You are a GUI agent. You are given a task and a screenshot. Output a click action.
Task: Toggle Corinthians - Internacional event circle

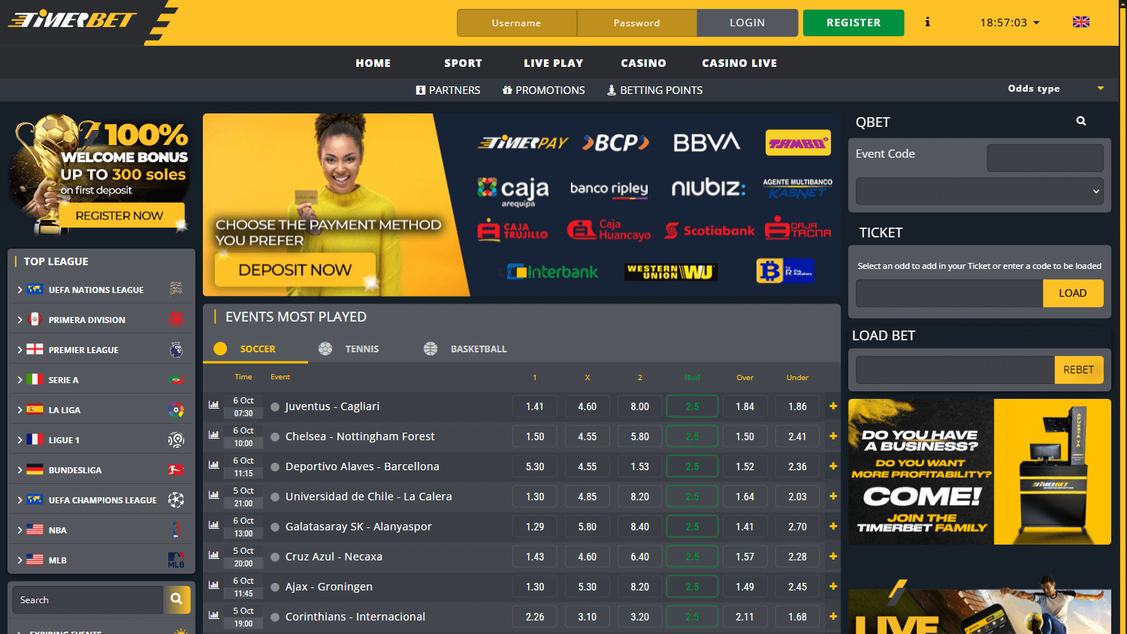(275, 617)
